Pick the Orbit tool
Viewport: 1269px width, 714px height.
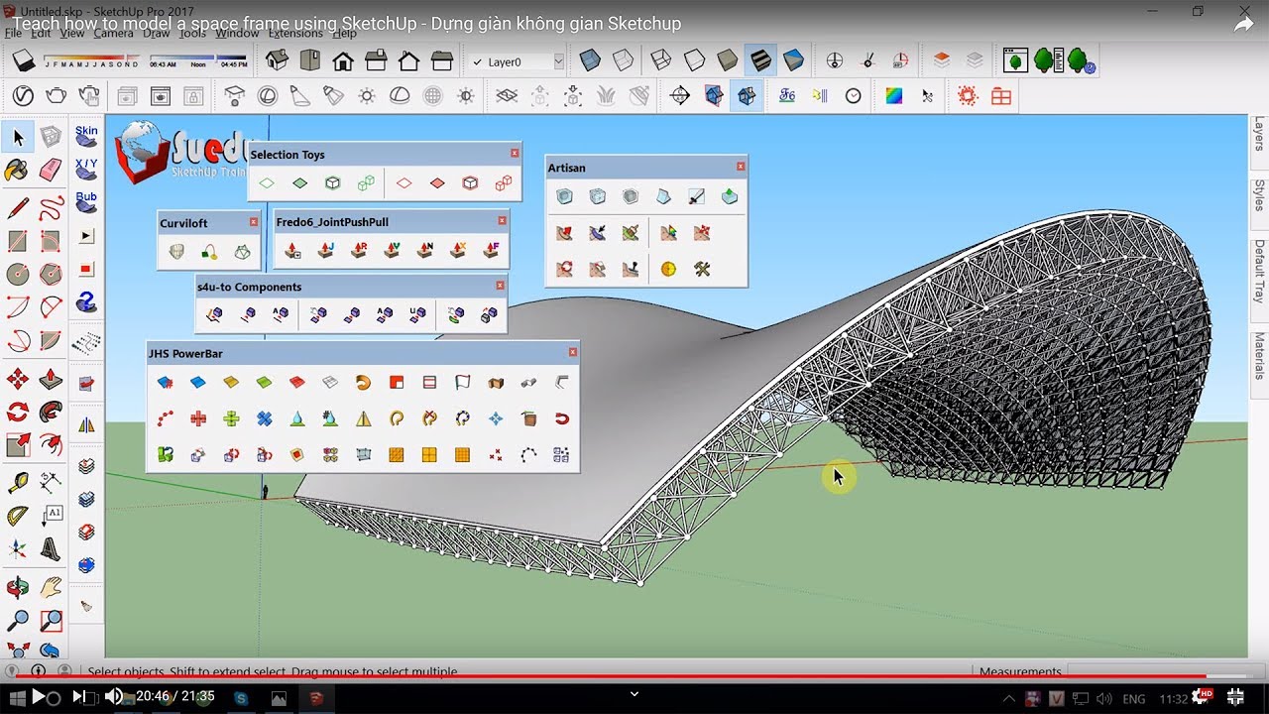tap(18, 587)
